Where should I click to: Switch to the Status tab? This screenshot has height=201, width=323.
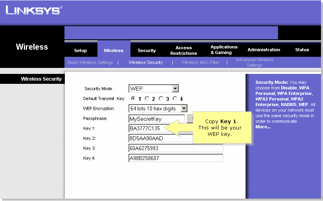pyautogui.click(x=302, y=50)
